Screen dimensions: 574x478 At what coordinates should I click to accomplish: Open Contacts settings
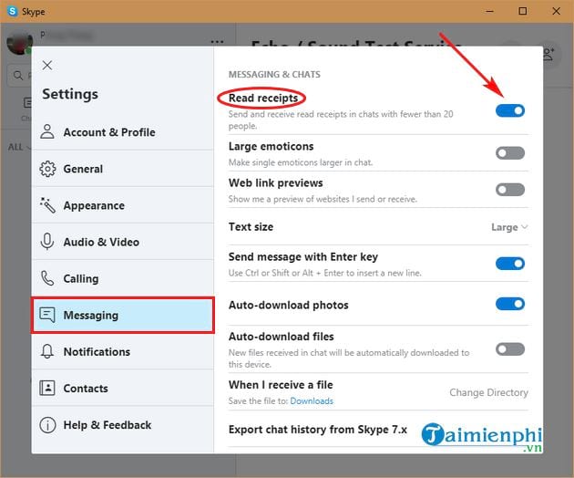tap(123, 389)
